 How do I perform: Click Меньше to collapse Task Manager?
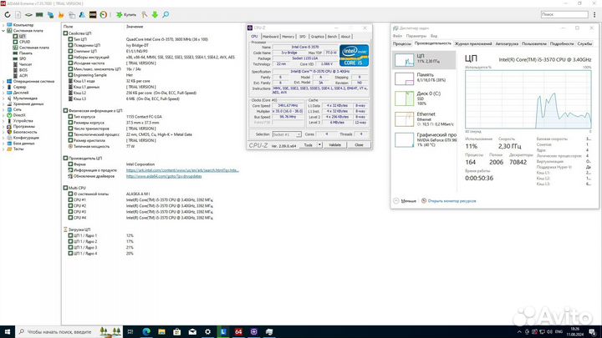[x=405, y=201]
